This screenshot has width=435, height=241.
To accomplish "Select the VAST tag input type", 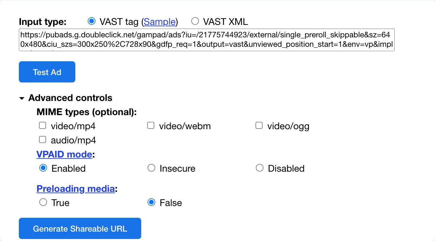I will [91, 21].
